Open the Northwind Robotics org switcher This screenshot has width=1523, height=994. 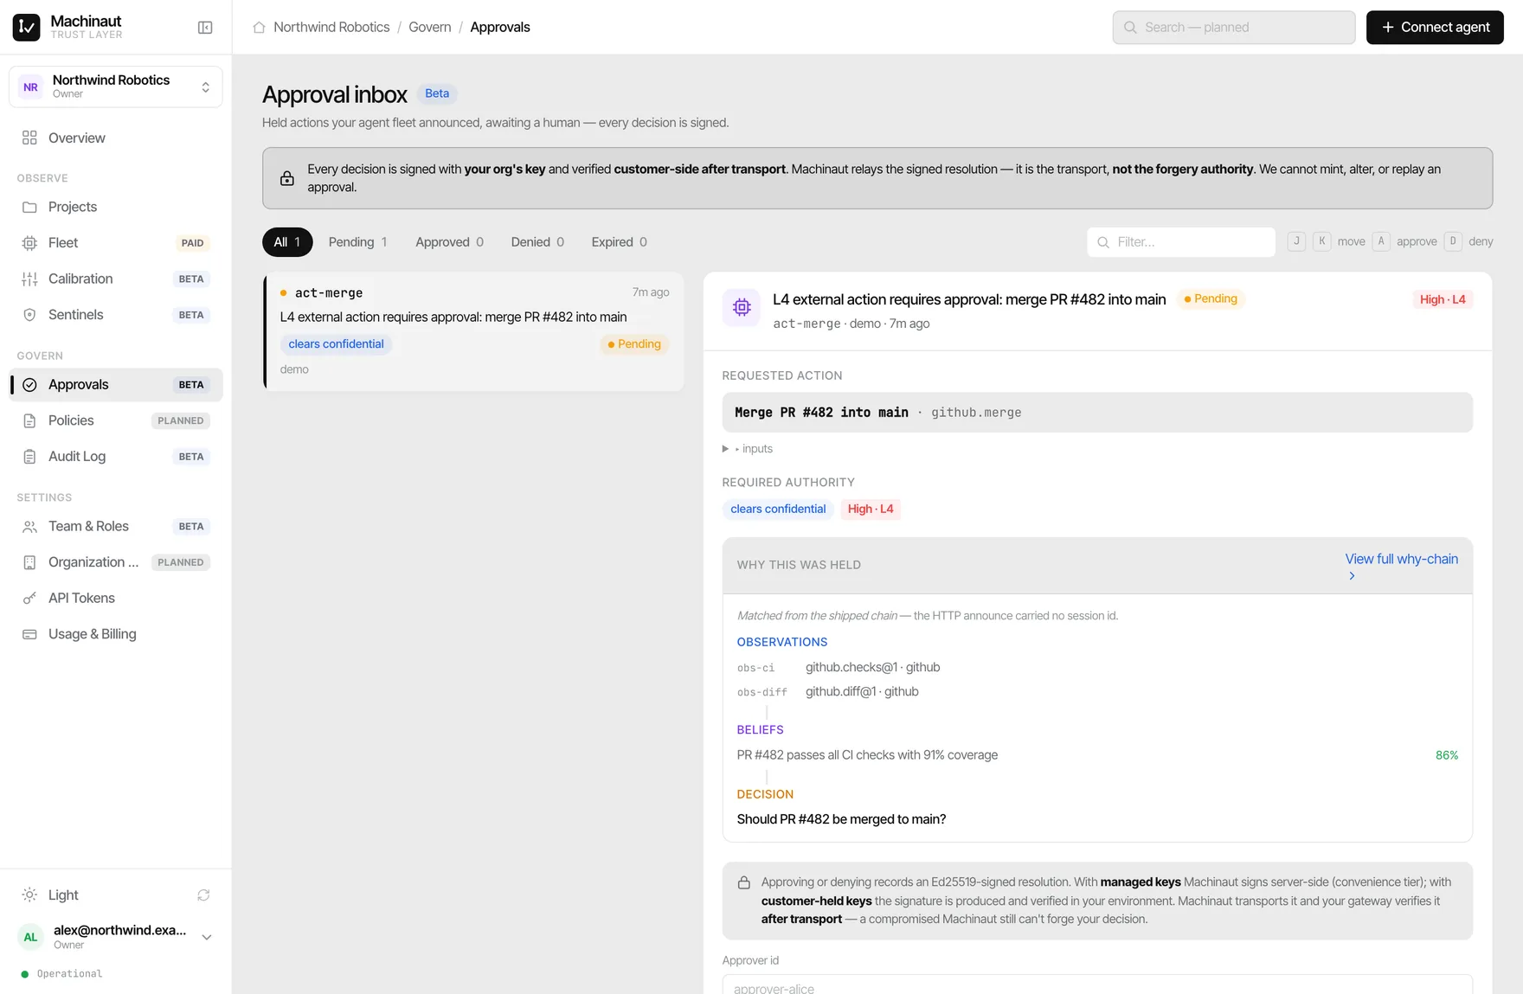click(x=116, y=87)
